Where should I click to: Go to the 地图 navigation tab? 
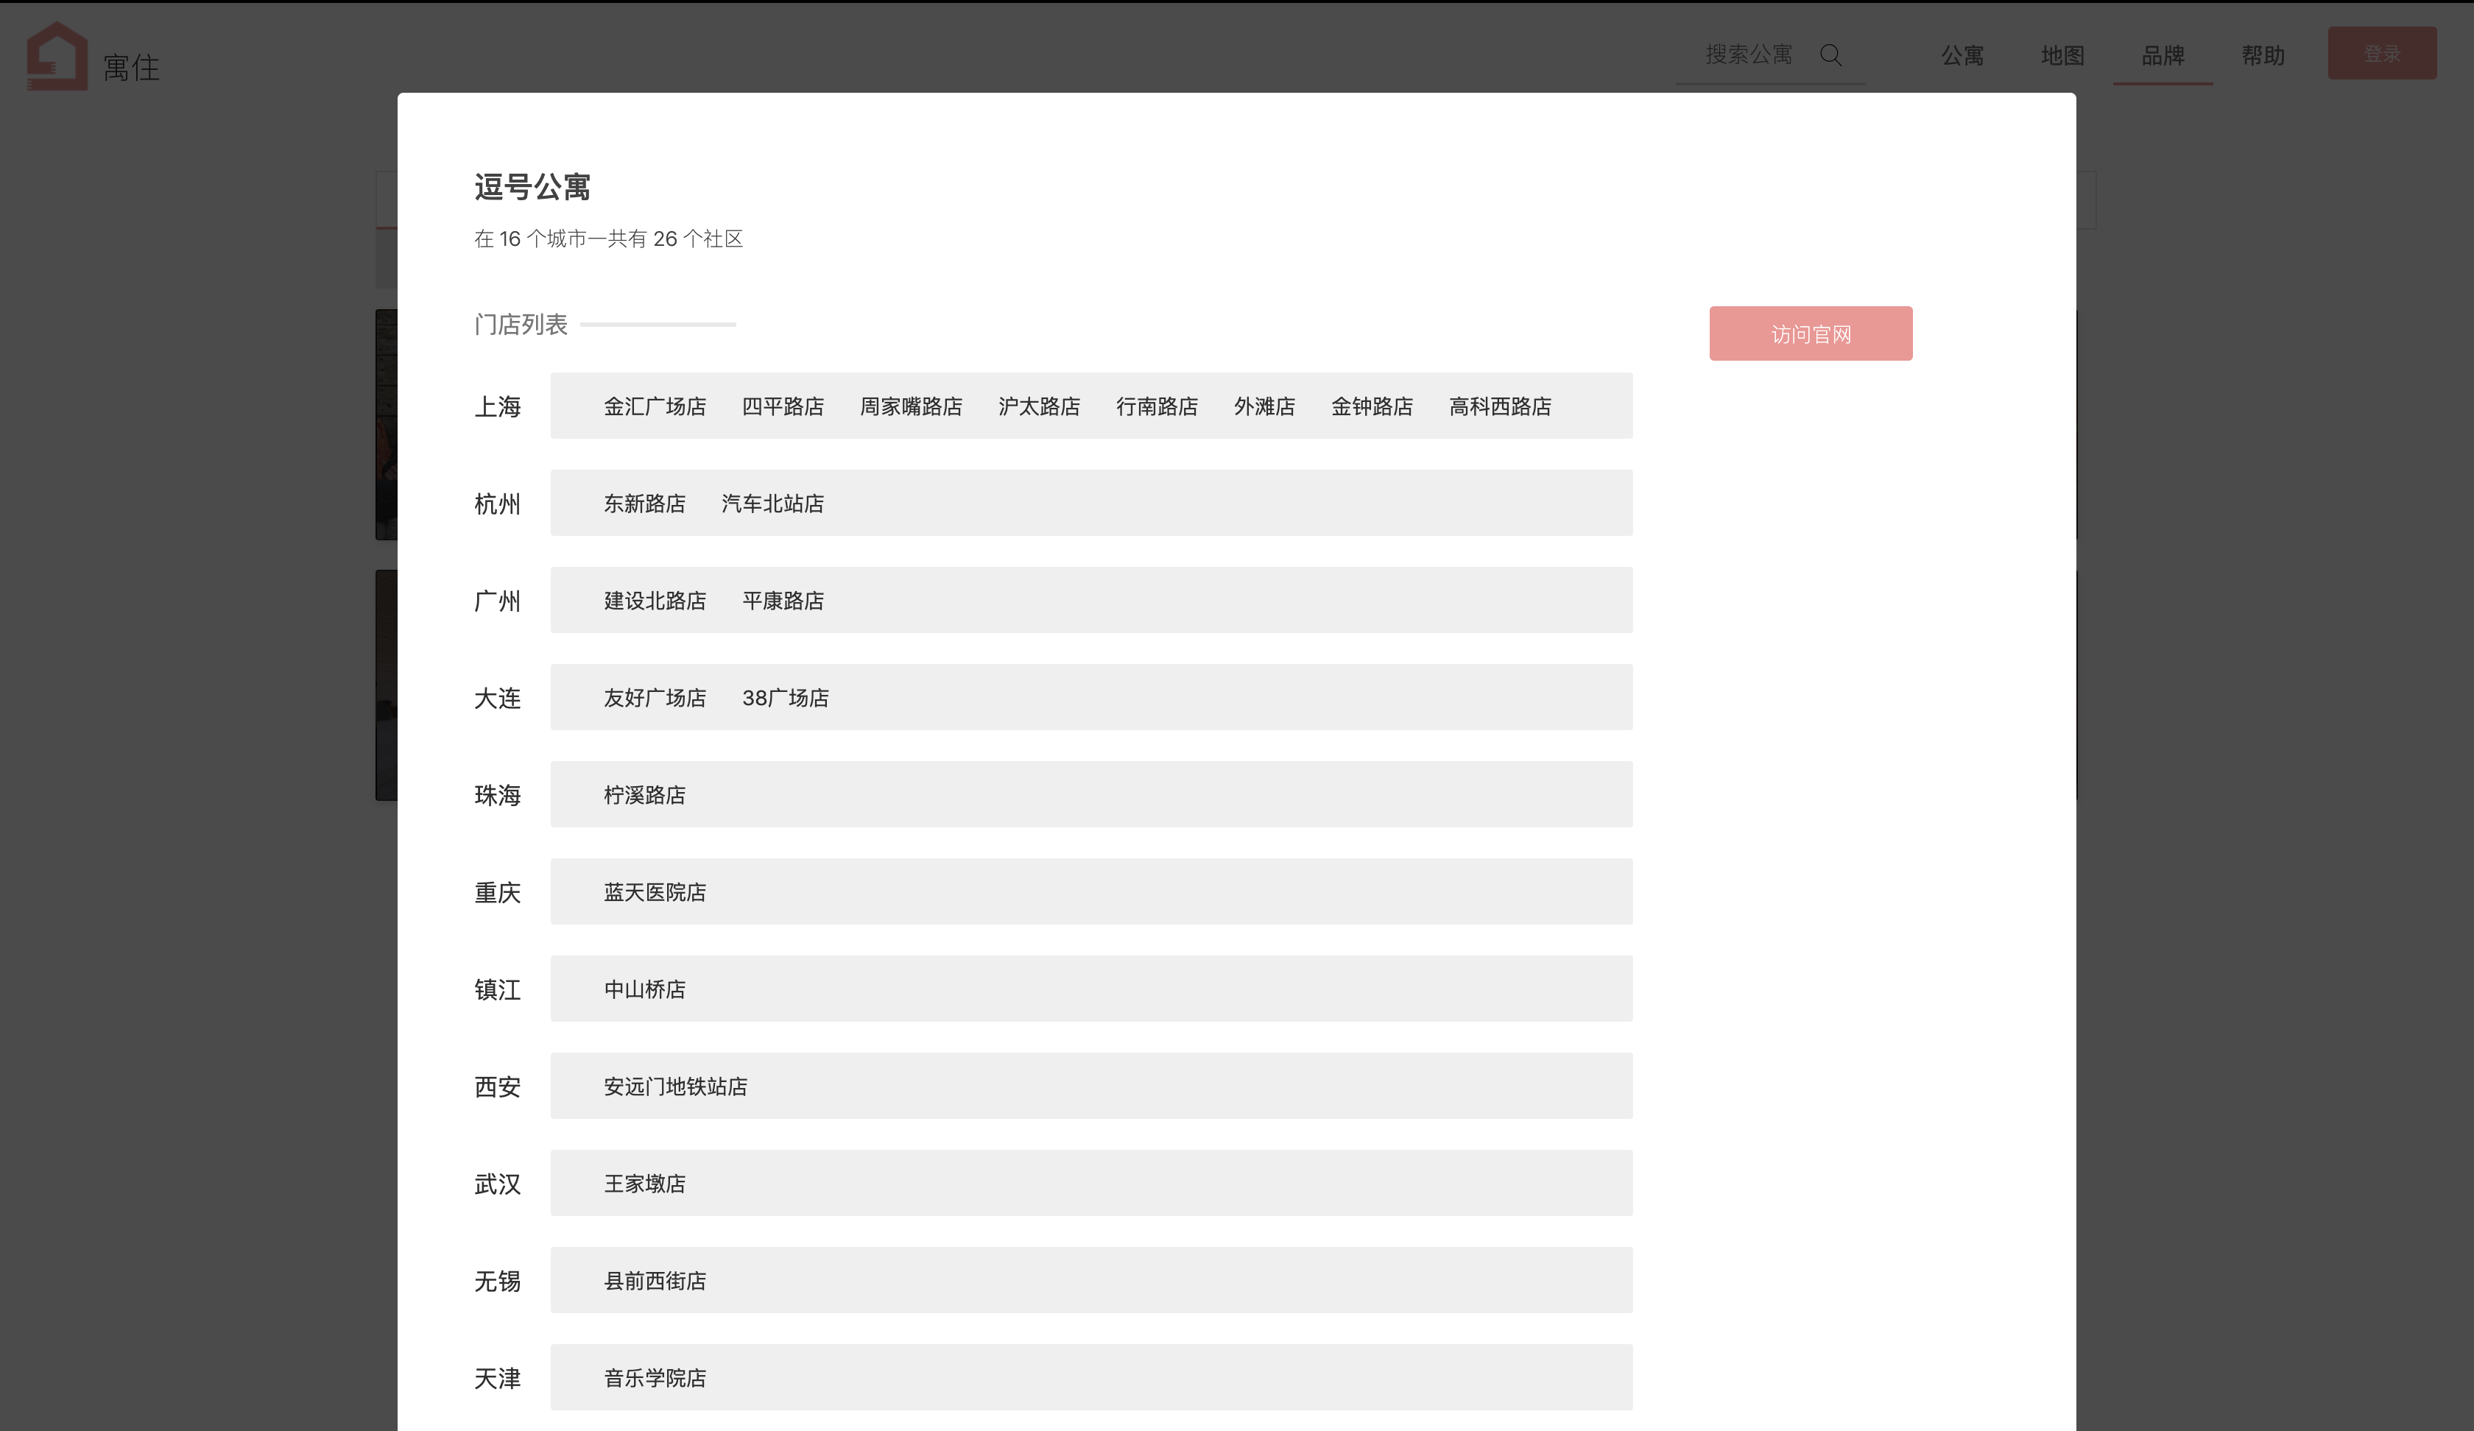pos(2062,56)
